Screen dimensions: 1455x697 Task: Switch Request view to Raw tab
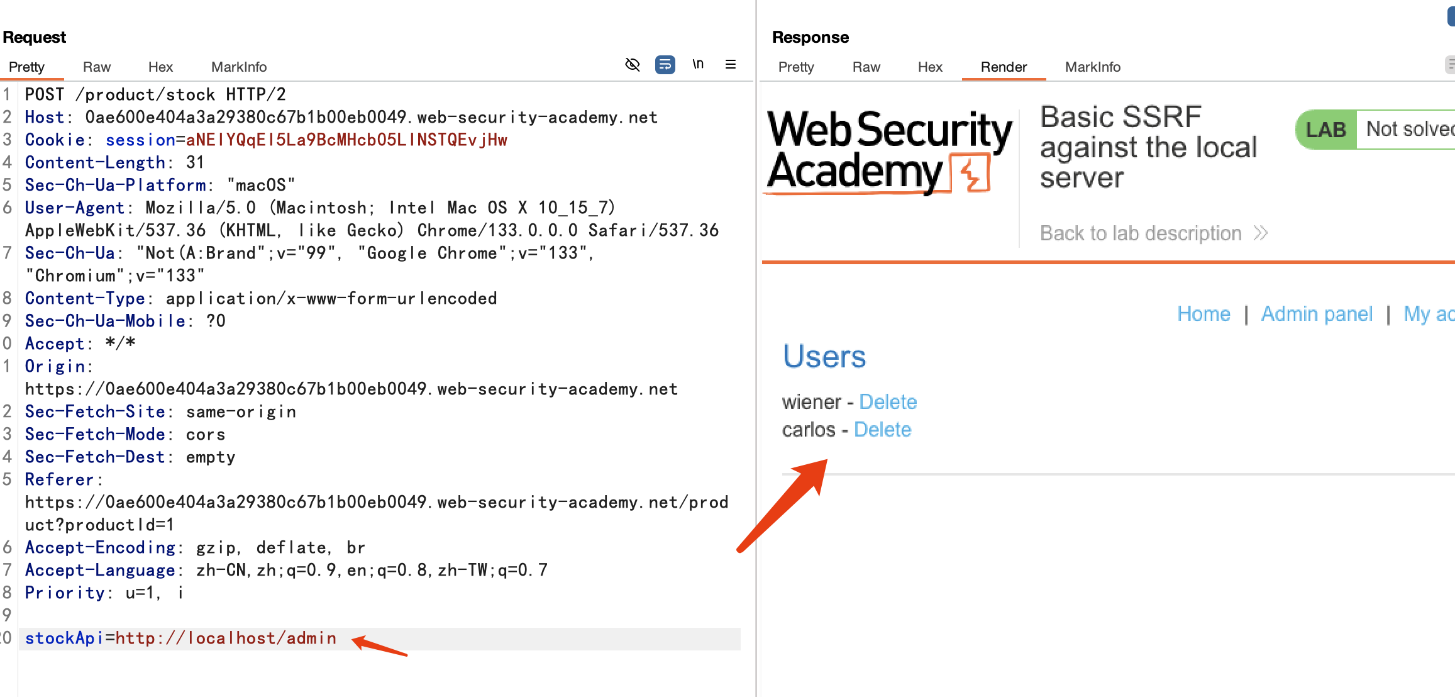[96, 67]
